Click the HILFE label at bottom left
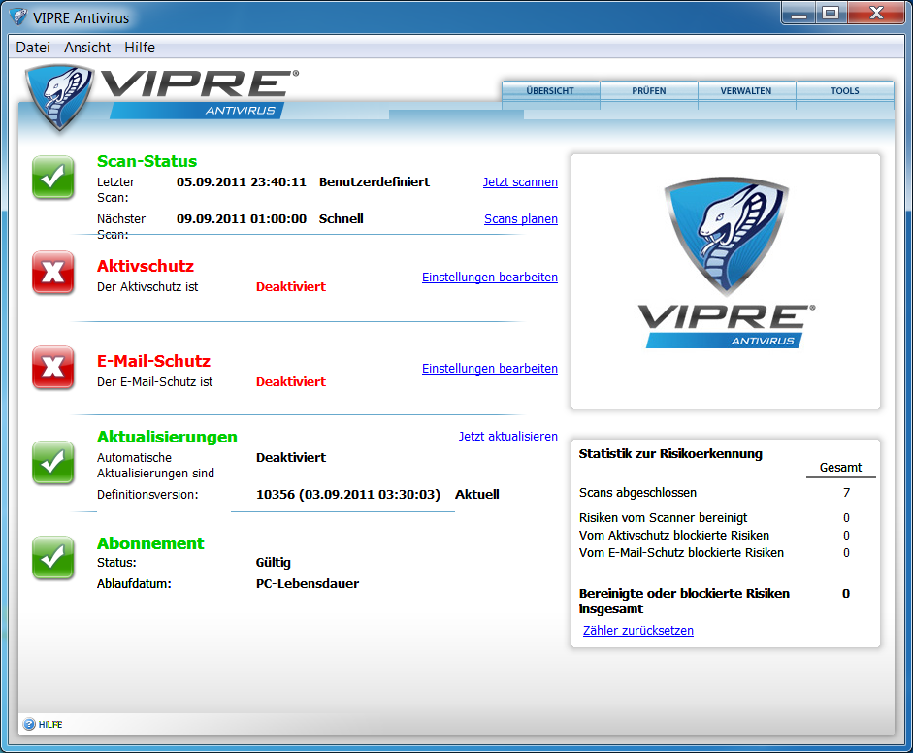The height and width of the screenshot is (753, 913). (50, 725)
